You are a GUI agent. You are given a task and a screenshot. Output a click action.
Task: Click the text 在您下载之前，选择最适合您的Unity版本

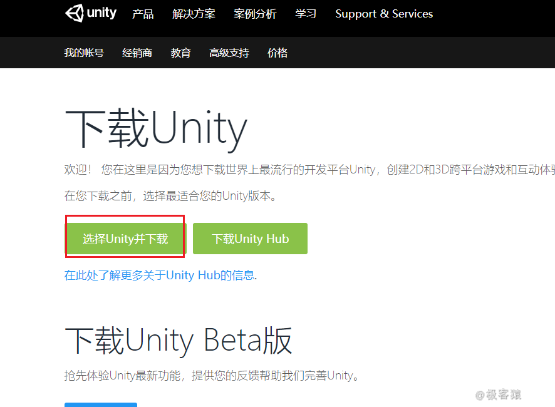point(170,196)
